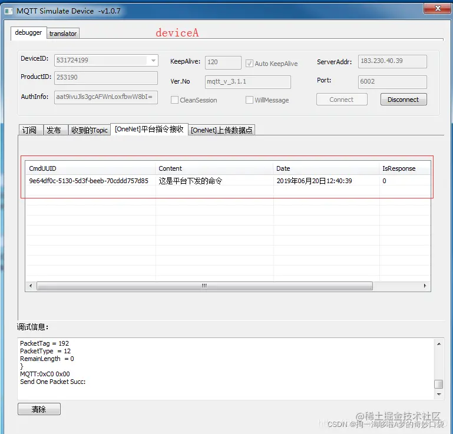Click the table's left scroll arrow
Screen dimensions: 453x434
(31, 286)
